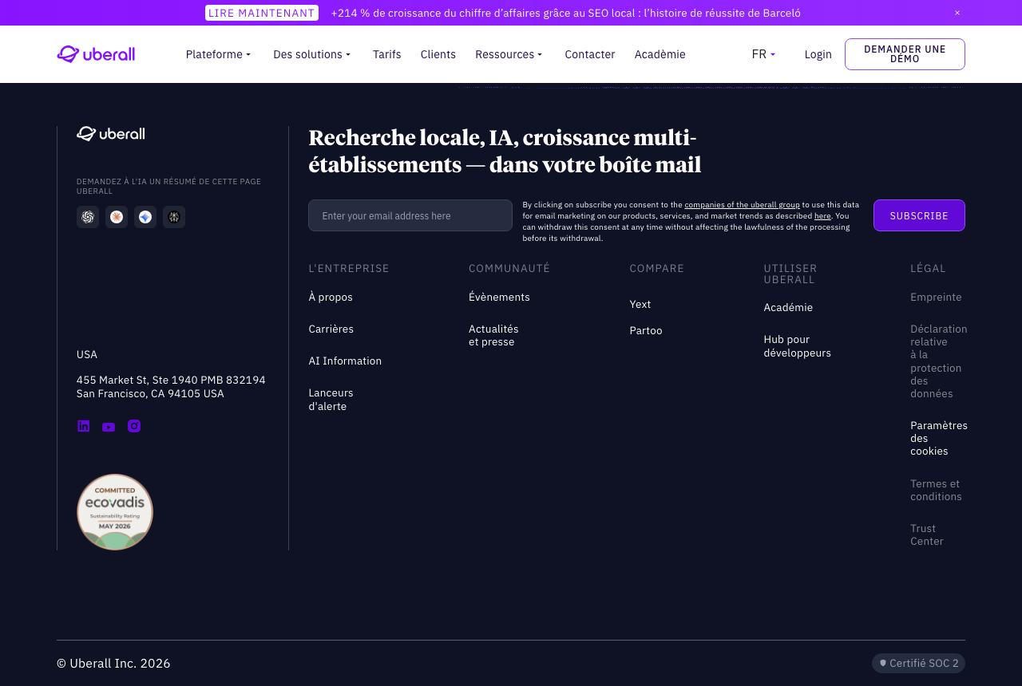Open the Clients menu item

point(438,54)
